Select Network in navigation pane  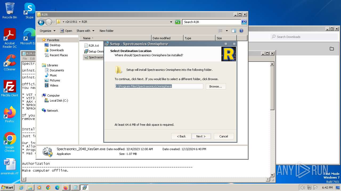pos(52,111)
